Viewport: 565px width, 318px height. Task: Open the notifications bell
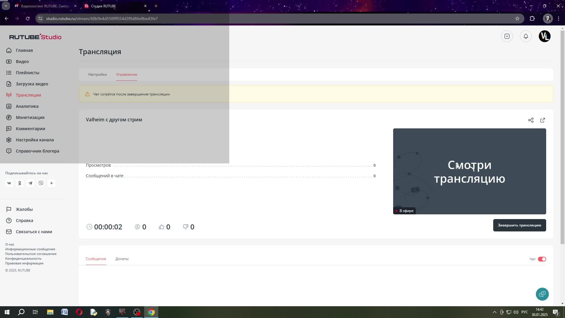coord(526,36)
